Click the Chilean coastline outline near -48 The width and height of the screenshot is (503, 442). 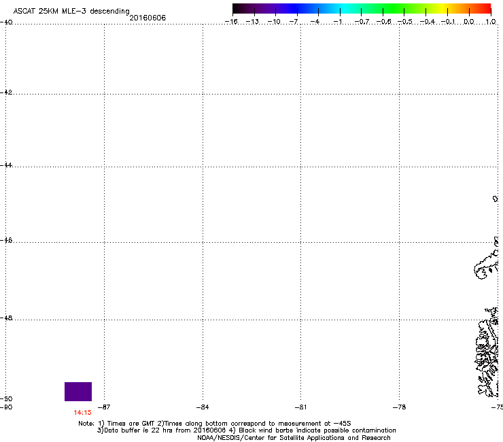[x=487, y=352]
